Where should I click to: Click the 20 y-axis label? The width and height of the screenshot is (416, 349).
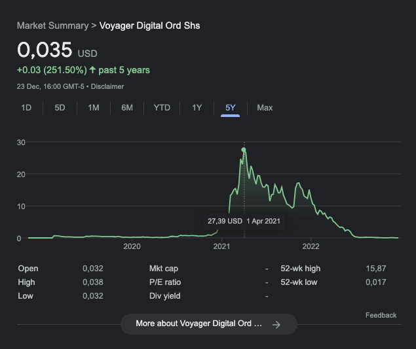(21, 174)
